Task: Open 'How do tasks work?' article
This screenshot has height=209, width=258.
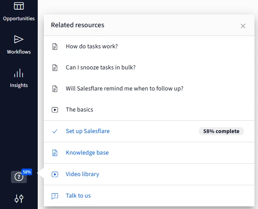Action: 92,47
